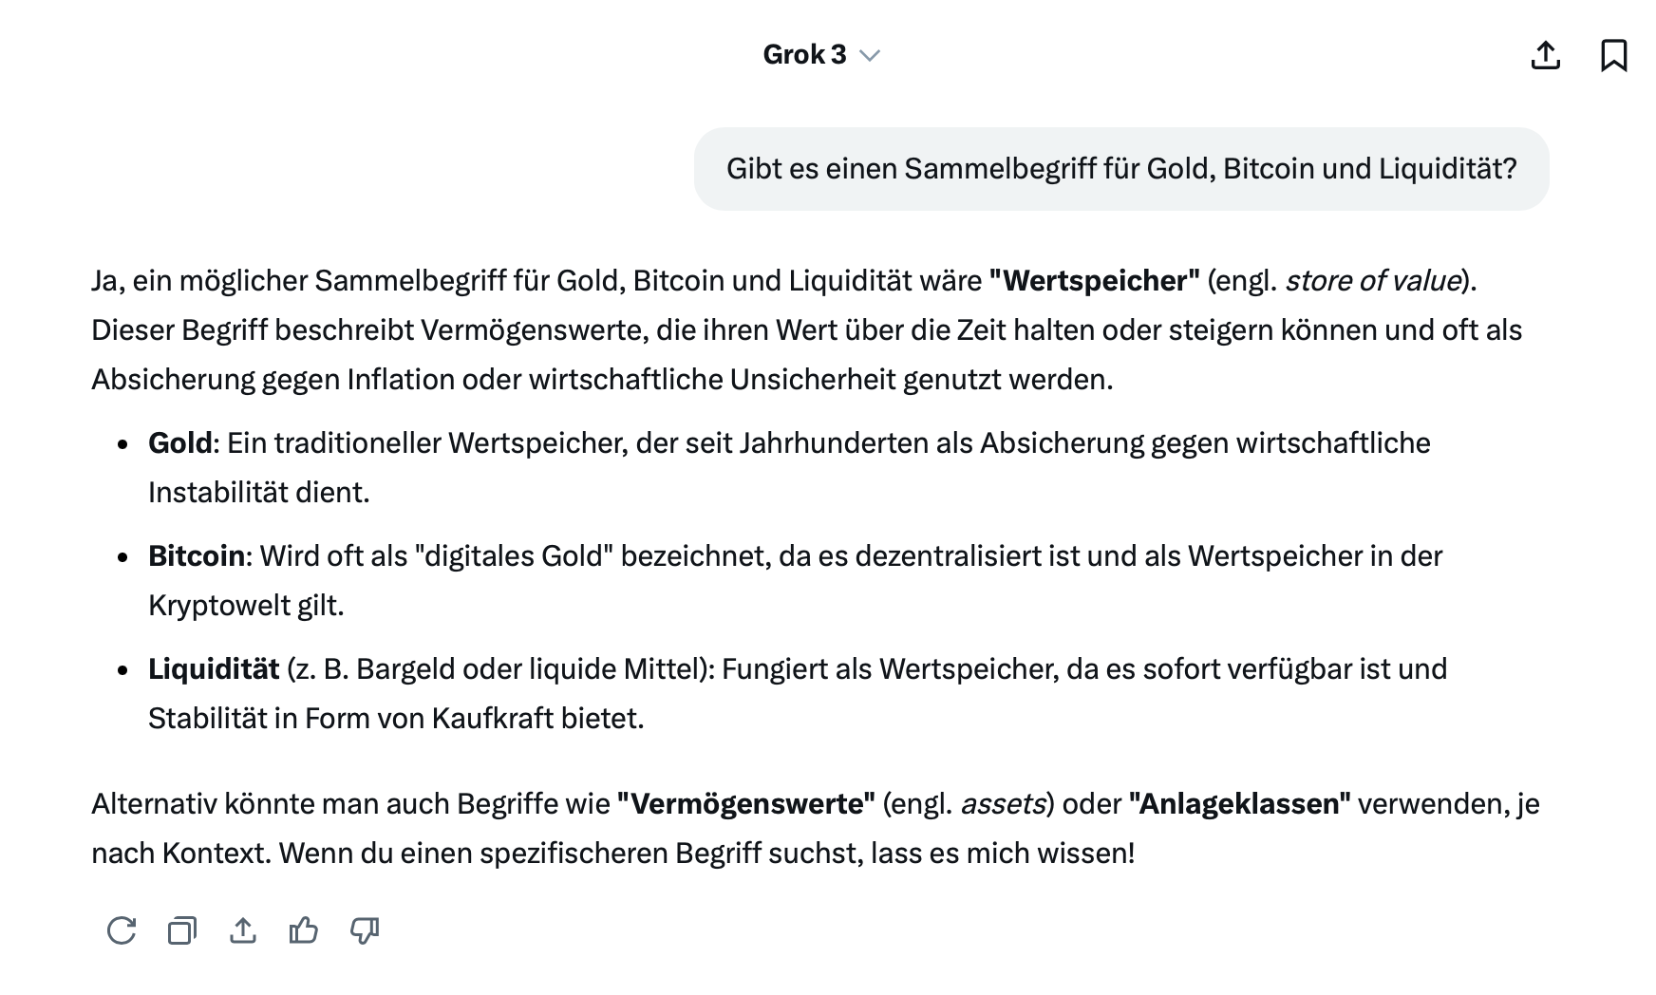Click the bold term "Vermögenswerte"

(745, 804)
